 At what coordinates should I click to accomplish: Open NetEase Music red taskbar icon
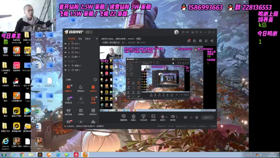(x=76, y=155)
